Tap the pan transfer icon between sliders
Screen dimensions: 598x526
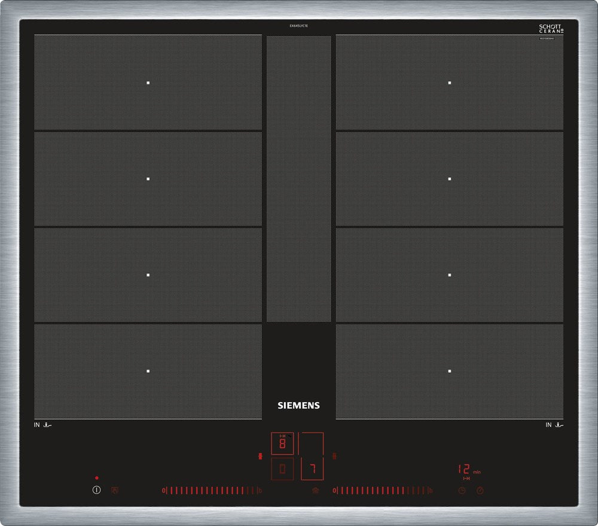click(x=316, y=490)
